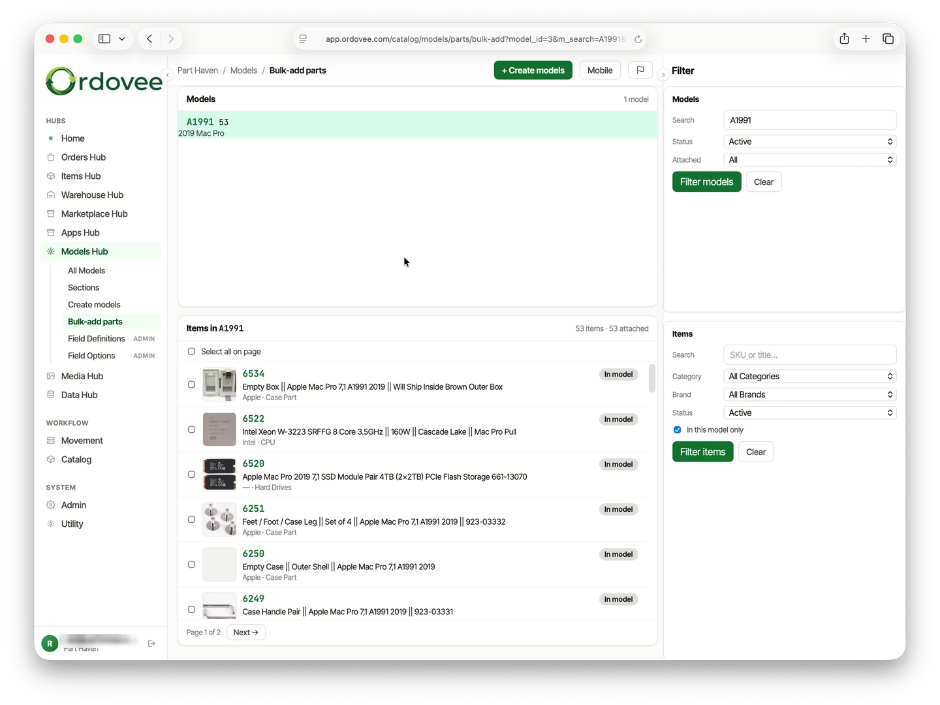
Task: Uncheck In this model only
Action: 677,430
